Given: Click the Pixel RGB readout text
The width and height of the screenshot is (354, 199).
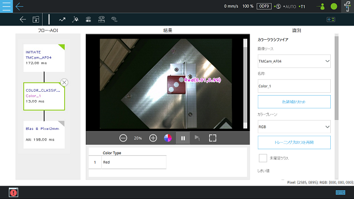Looking at the screenshot, I should (x=320, y=182).
